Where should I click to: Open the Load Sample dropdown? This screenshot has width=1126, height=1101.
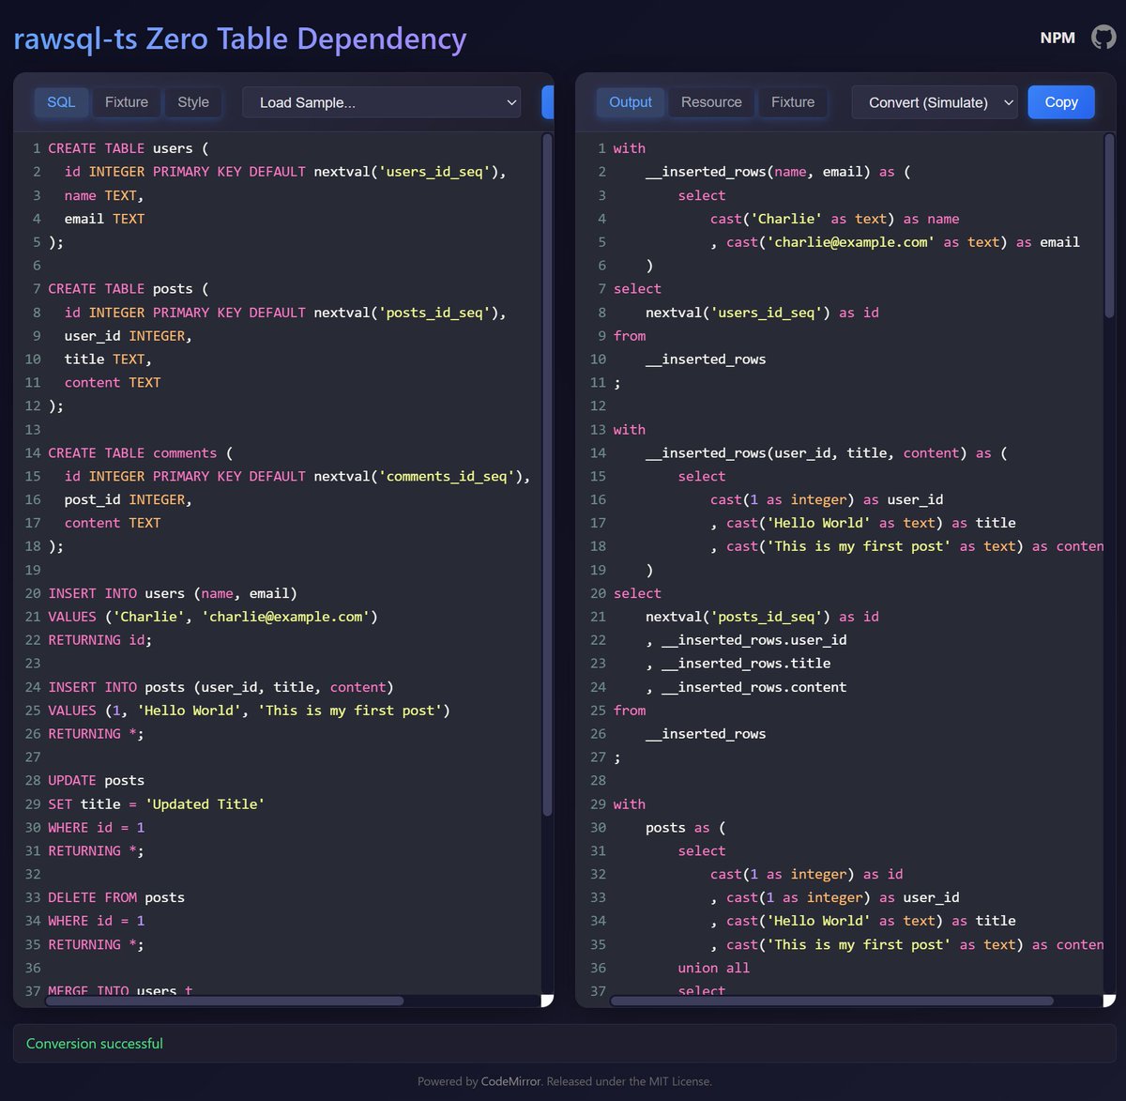click(x=381, y=102)
